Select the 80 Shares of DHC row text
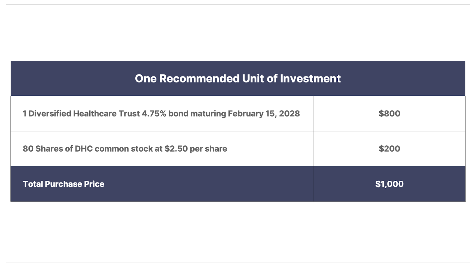This screenshot has height=267, width=476. [x=125, y=149]
